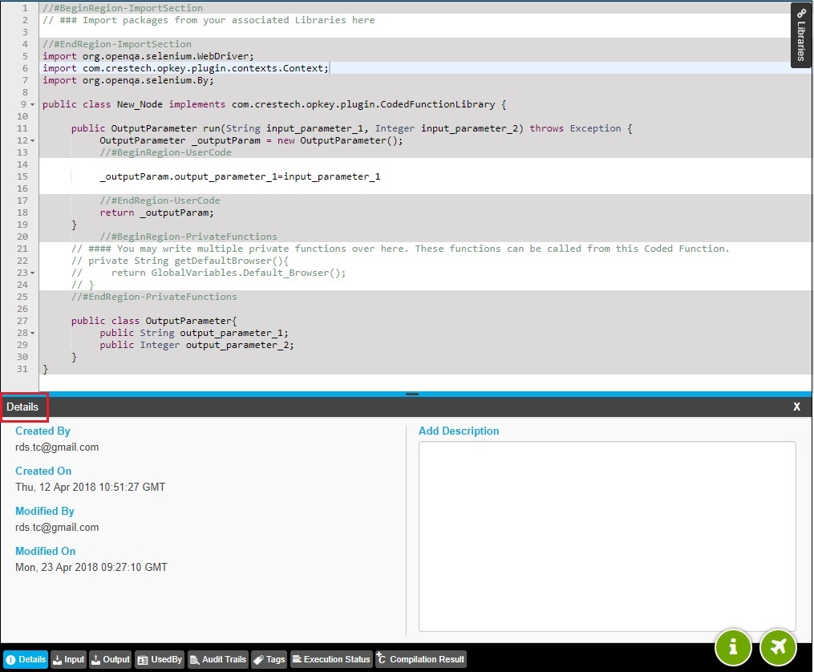Click the Modified By label
Screen dimensions: 814x672
pos(45,511)
